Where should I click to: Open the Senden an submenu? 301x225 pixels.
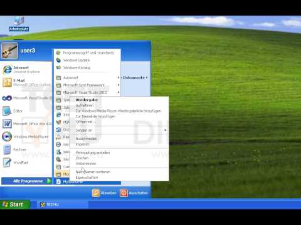[x=119, y=130]
